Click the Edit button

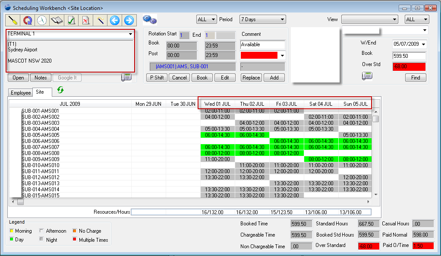pos(225,78)
